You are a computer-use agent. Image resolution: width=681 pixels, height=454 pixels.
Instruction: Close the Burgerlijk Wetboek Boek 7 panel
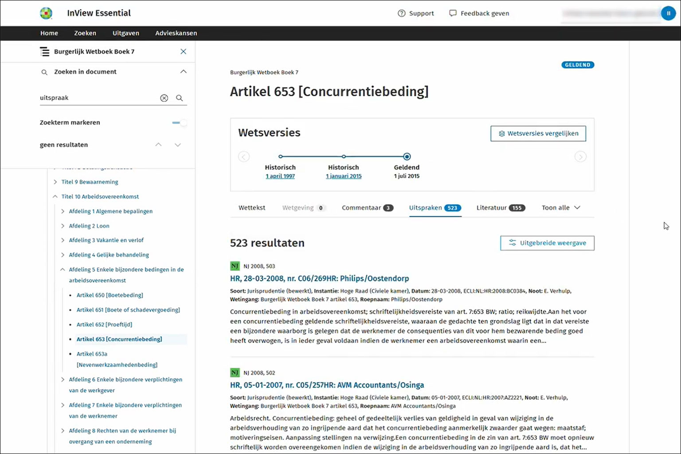pos(183,51)
